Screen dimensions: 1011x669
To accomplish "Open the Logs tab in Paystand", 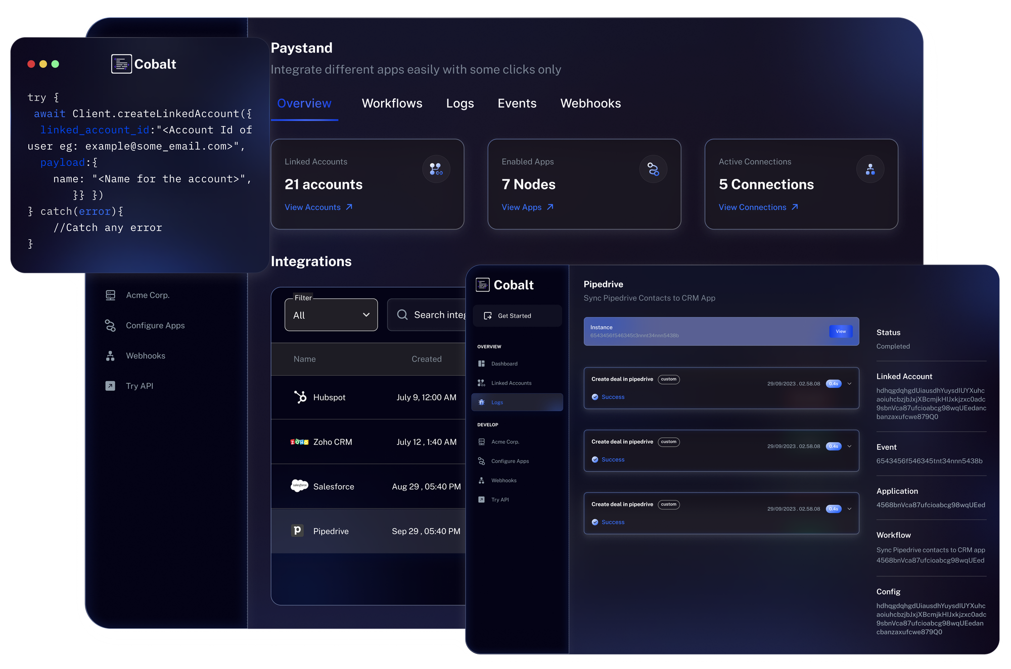I will (x=460, y=104).
